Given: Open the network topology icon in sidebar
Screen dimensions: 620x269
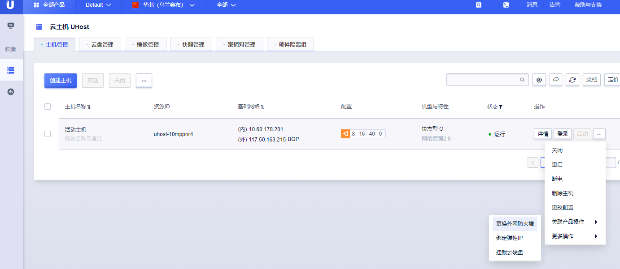Looking at the screenshot, I should coord(11,92).
